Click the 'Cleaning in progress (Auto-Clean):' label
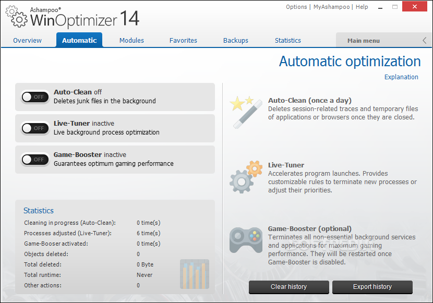 (70, 223)
